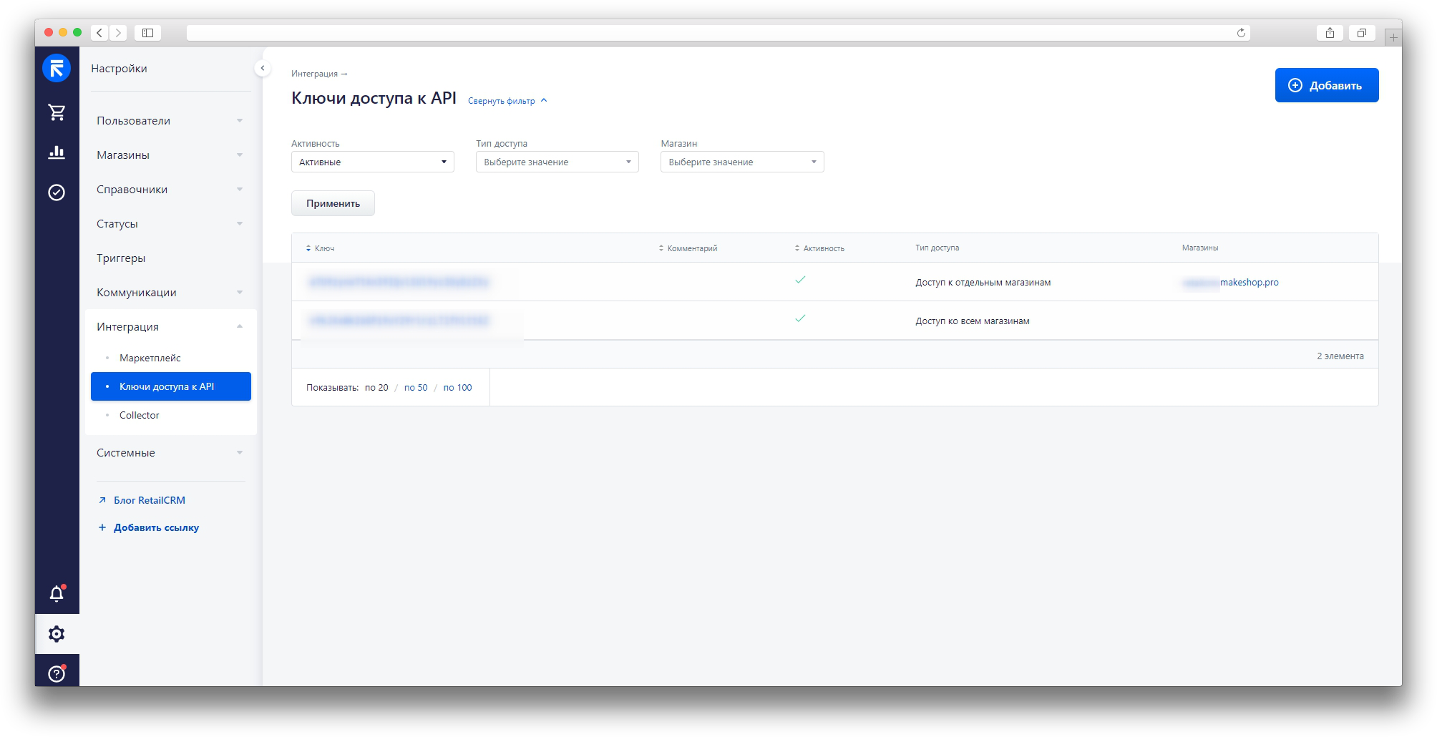The image size is (1437, 737).
Task: Open the help question mark icon
Action: click(57, 673)
